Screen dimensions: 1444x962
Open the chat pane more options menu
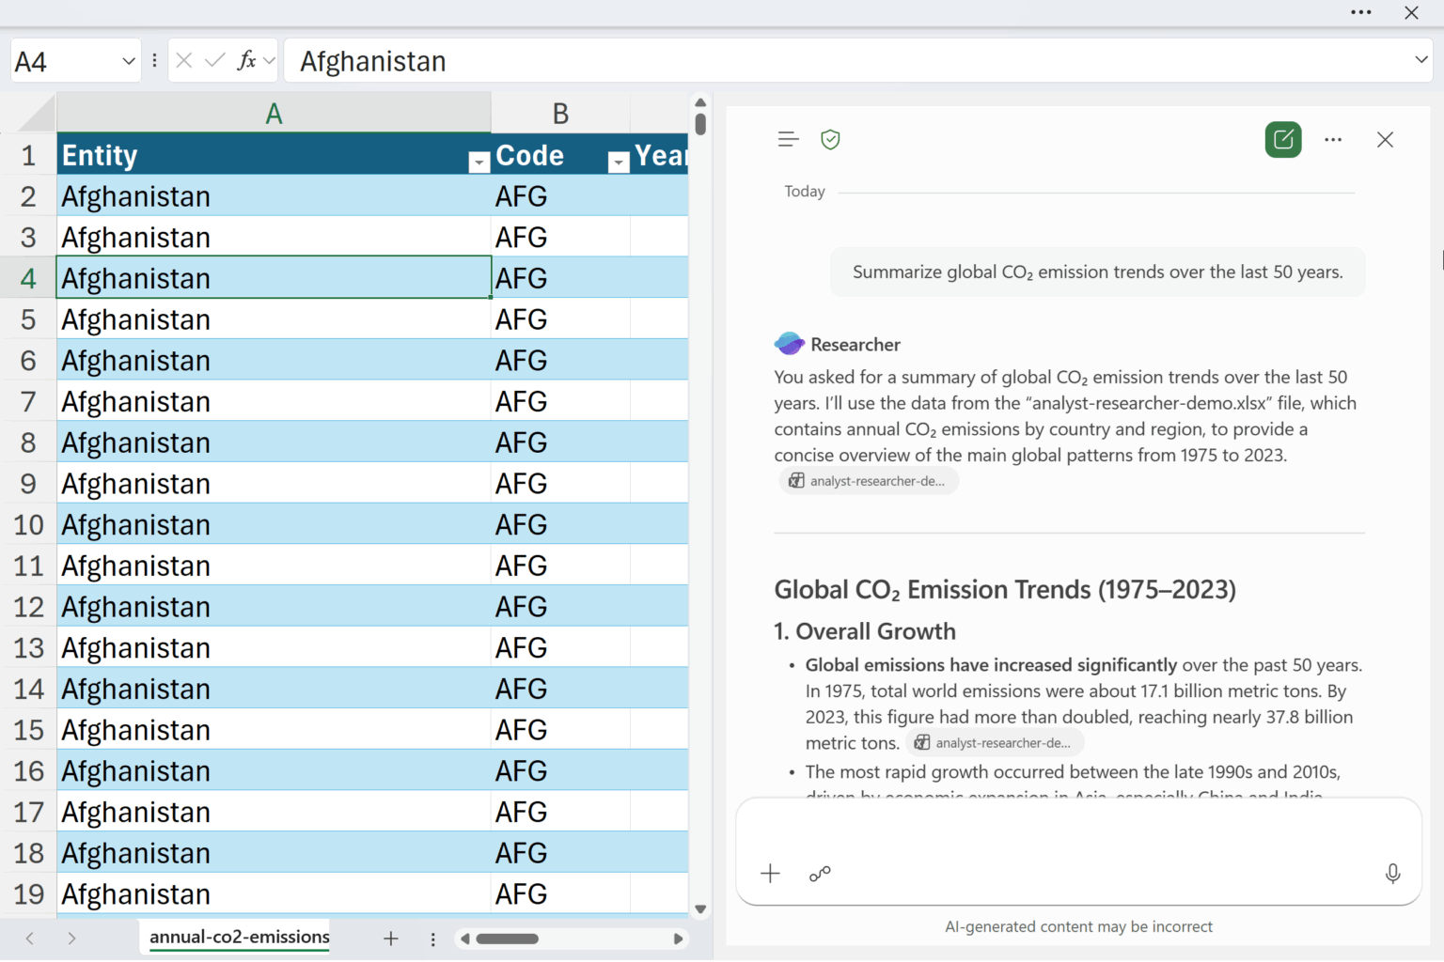pyautogui.click(x=1332, y=140)
